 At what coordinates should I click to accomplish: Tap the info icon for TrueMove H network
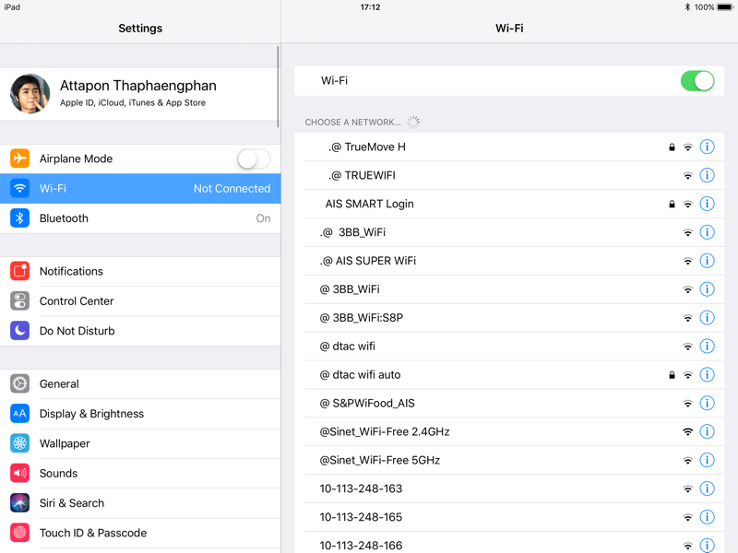tap(707, 147)
